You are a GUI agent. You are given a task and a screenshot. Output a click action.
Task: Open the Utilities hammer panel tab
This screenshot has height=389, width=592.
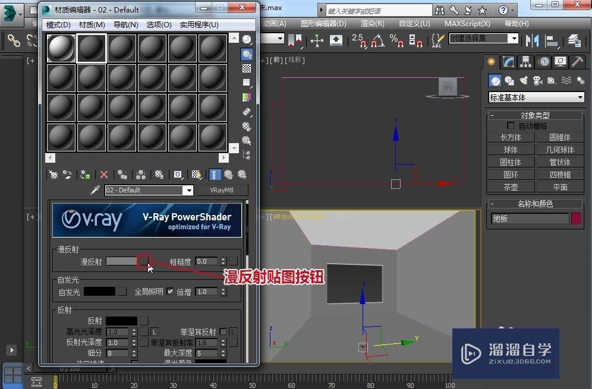577,62
